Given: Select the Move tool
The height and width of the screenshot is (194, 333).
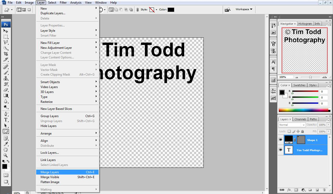Looking at the screenshot, I should pyautogui.click(x=6, y=31).
